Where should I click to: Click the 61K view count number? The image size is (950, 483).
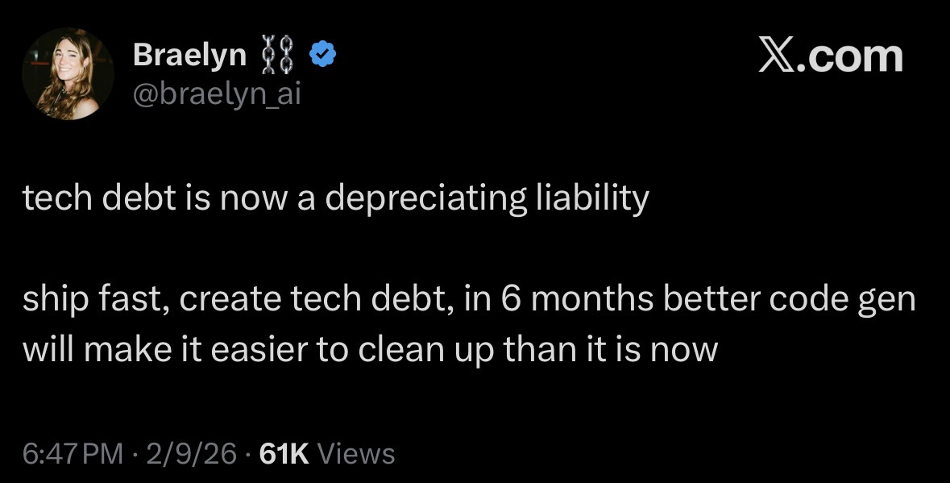pyautogui.click(x=285, y=453)
